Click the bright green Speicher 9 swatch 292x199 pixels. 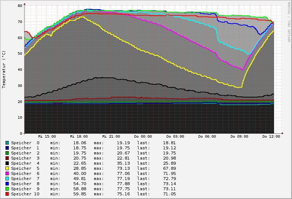(x=7, y=189)
